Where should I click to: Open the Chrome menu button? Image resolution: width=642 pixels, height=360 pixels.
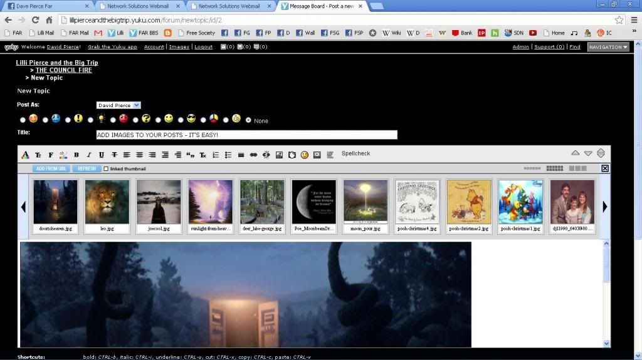634,19
